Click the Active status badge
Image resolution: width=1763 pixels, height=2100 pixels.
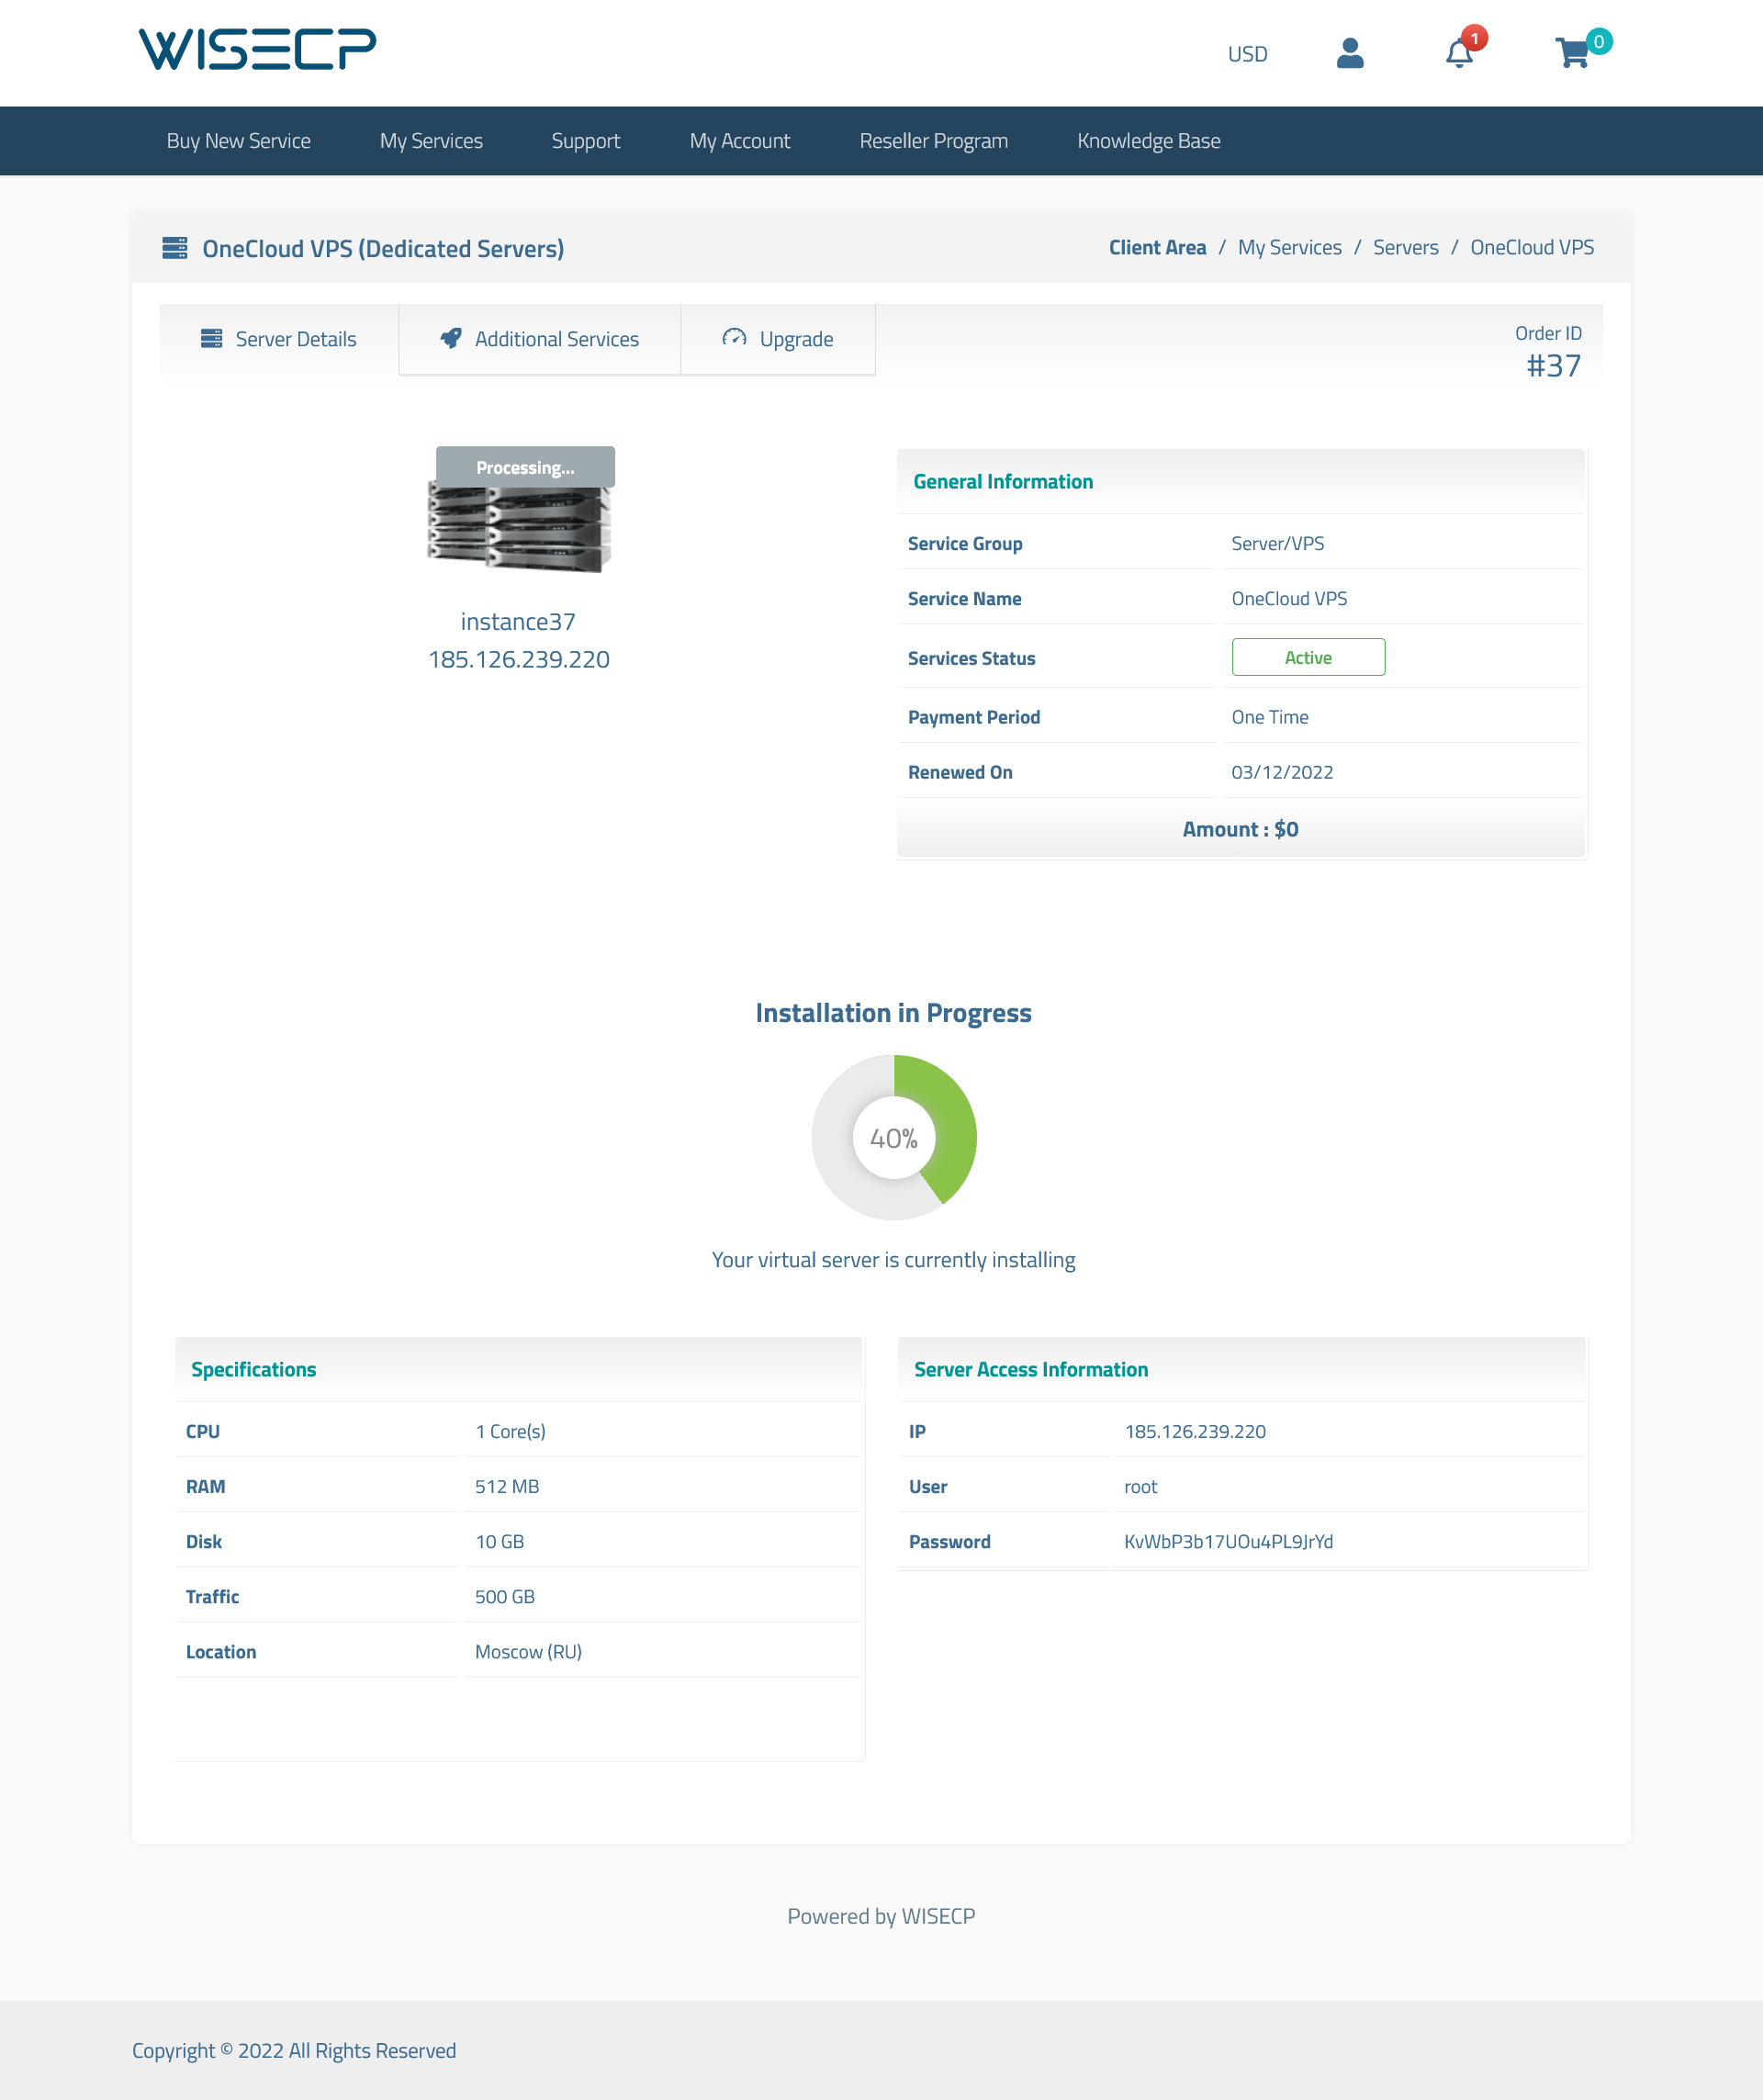(1308, 657)
